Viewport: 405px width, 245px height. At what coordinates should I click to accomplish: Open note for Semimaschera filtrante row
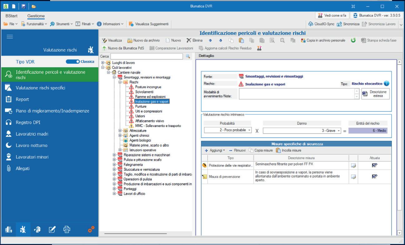tap(353, 165)
